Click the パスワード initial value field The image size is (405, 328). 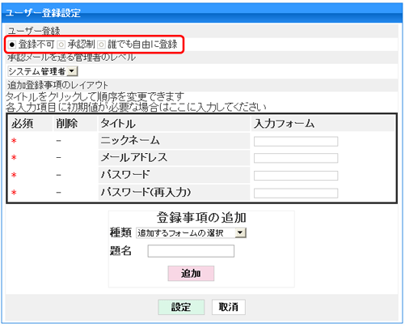click(x=296, y=176)
